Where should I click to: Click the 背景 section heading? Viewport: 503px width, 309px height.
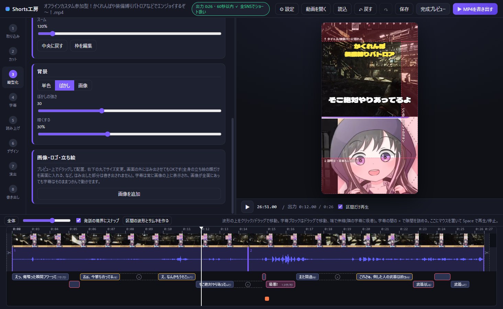42,71
